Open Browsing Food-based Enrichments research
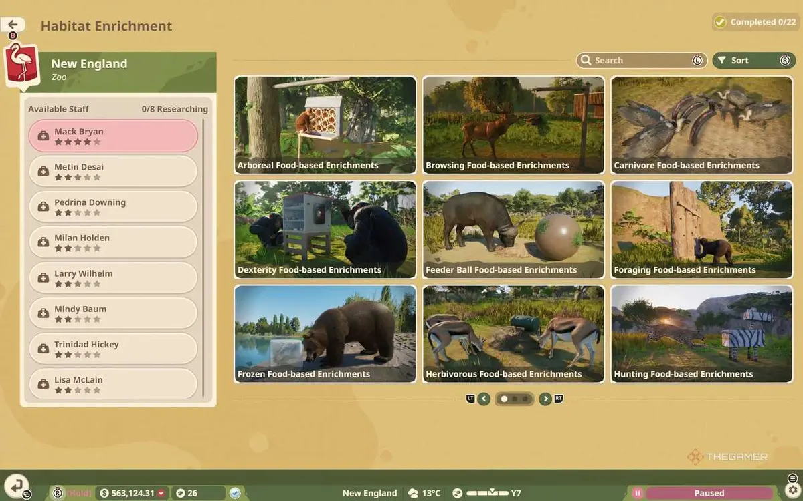This screenshot has width=803, height=501. [x=514, y=125]
